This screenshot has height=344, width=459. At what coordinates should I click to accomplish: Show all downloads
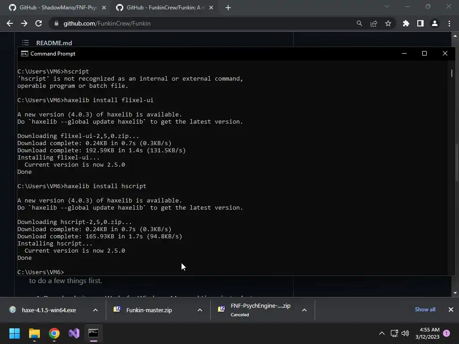tap(425, 310)
